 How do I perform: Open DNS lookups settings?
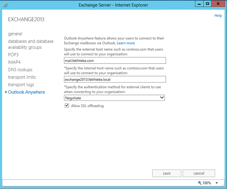click(x=20, y=70)
